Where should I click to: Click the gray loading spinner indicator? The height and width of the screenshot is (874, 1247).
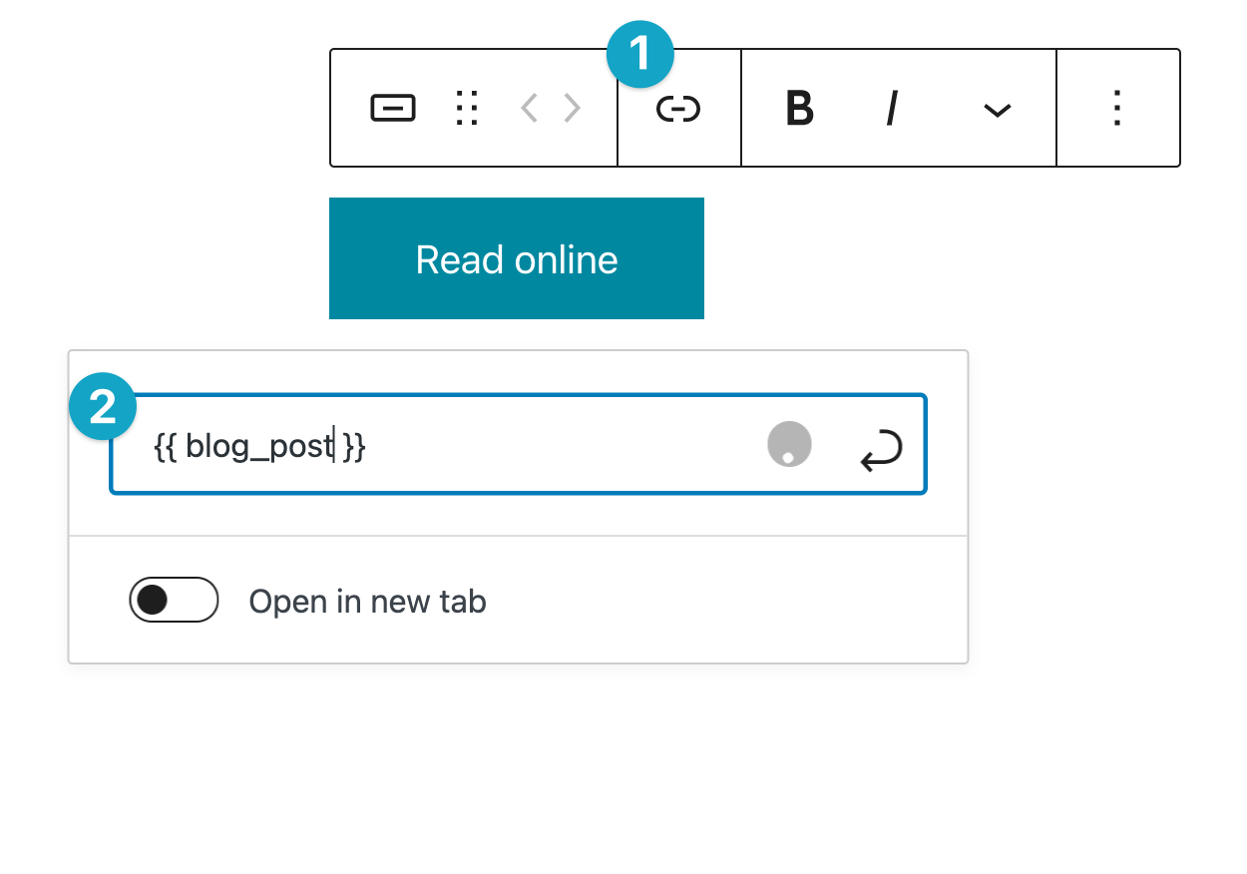tap(789, 444)
